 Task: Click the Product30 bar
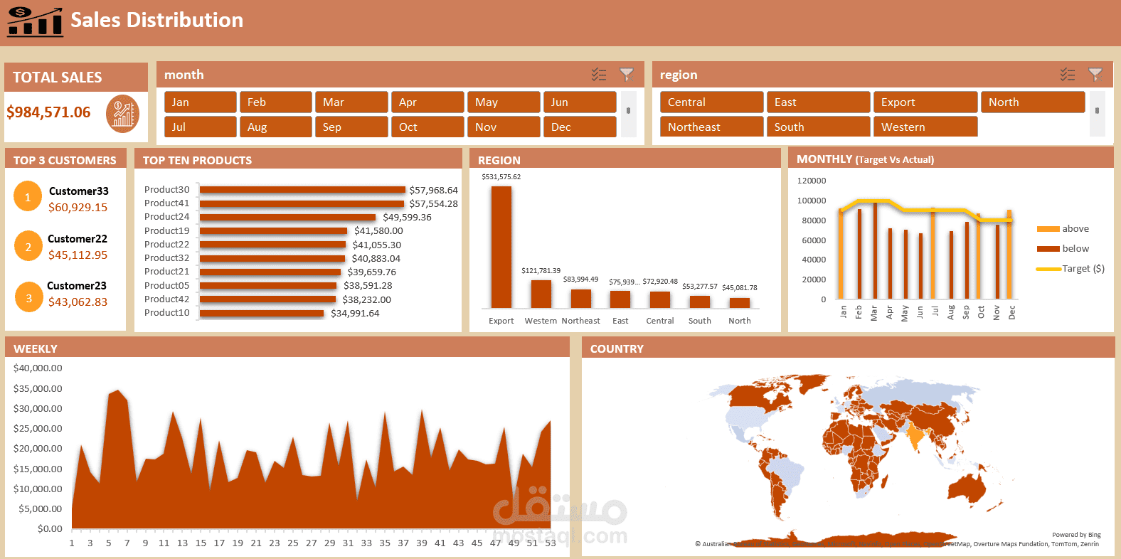tap(302, 190)
